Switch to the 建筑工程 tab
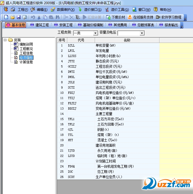 40,25
